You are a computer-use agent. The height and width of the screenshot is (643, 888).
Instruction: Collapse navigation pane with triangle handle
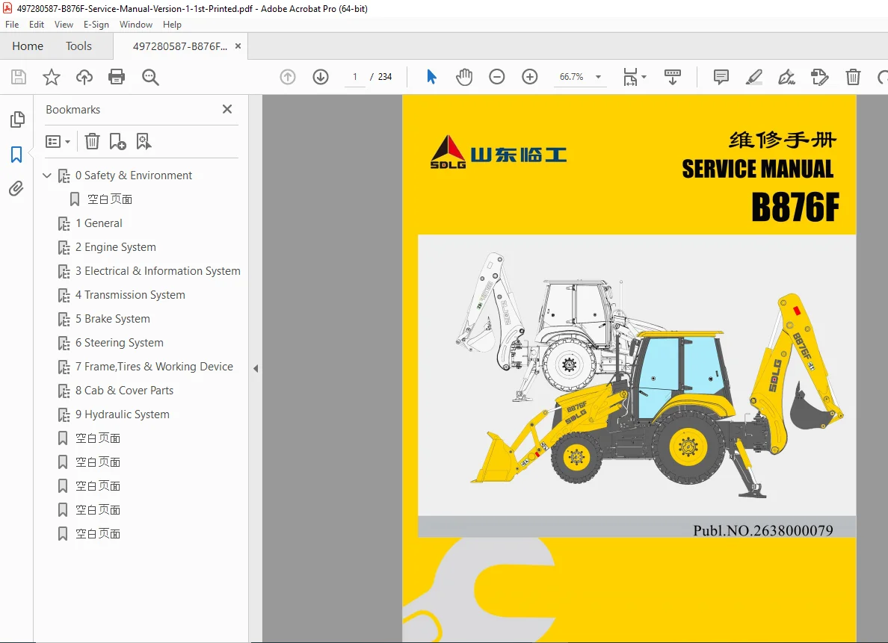256,368
